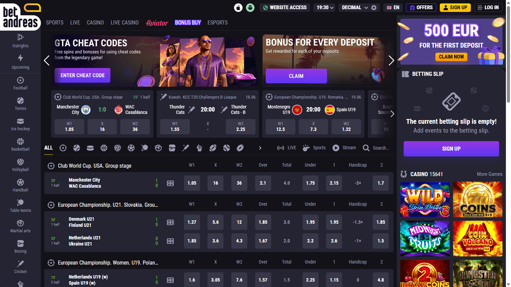Open the Tennis section from the sidebar
The image size is (511, 287).
(20, 101)
